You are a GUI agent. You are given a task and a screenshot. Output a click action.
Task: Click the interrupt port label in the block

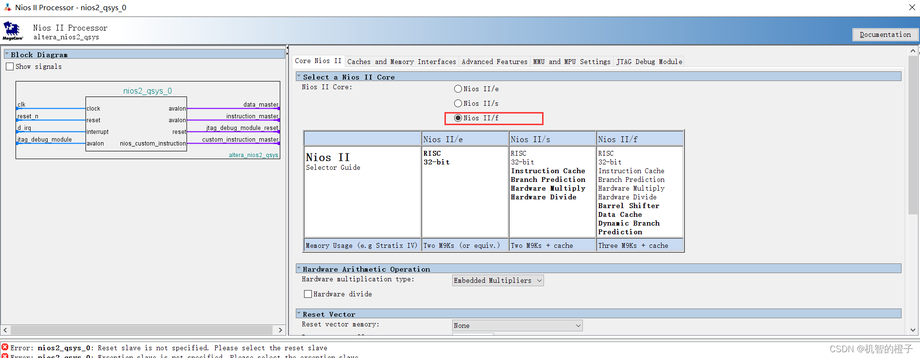point(98,132)
